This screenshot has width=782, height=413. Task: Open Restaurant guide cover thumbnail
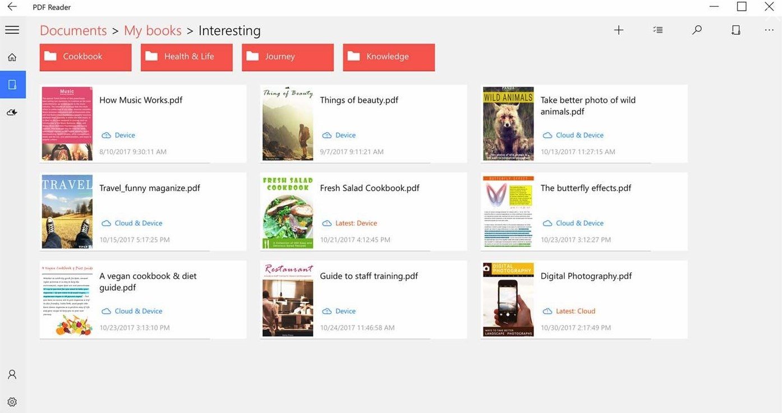288,300
